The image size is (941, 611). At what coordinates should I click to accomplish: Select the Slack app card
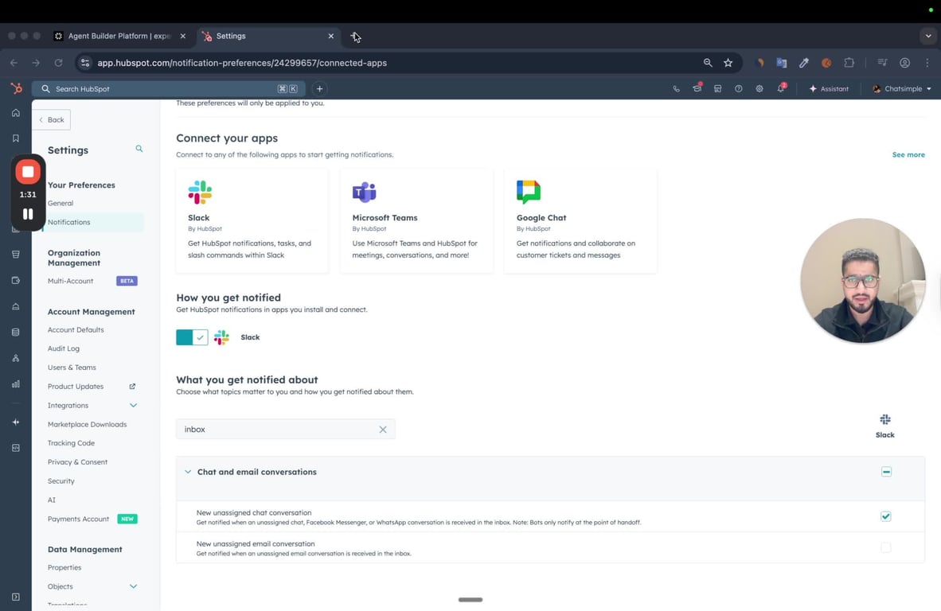(252, 220)
